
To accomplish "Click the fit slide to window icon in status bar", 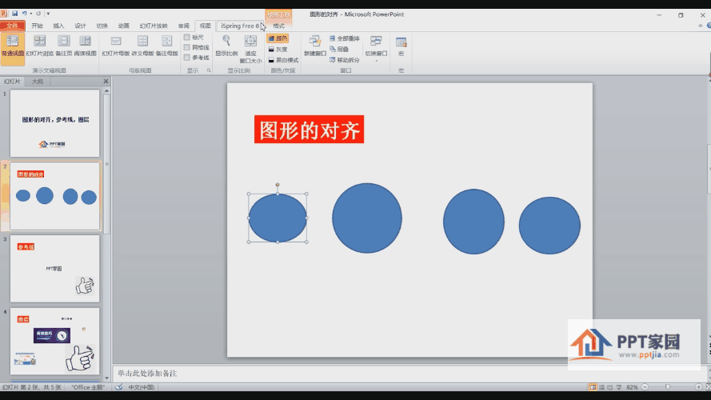I will (709, 387).
